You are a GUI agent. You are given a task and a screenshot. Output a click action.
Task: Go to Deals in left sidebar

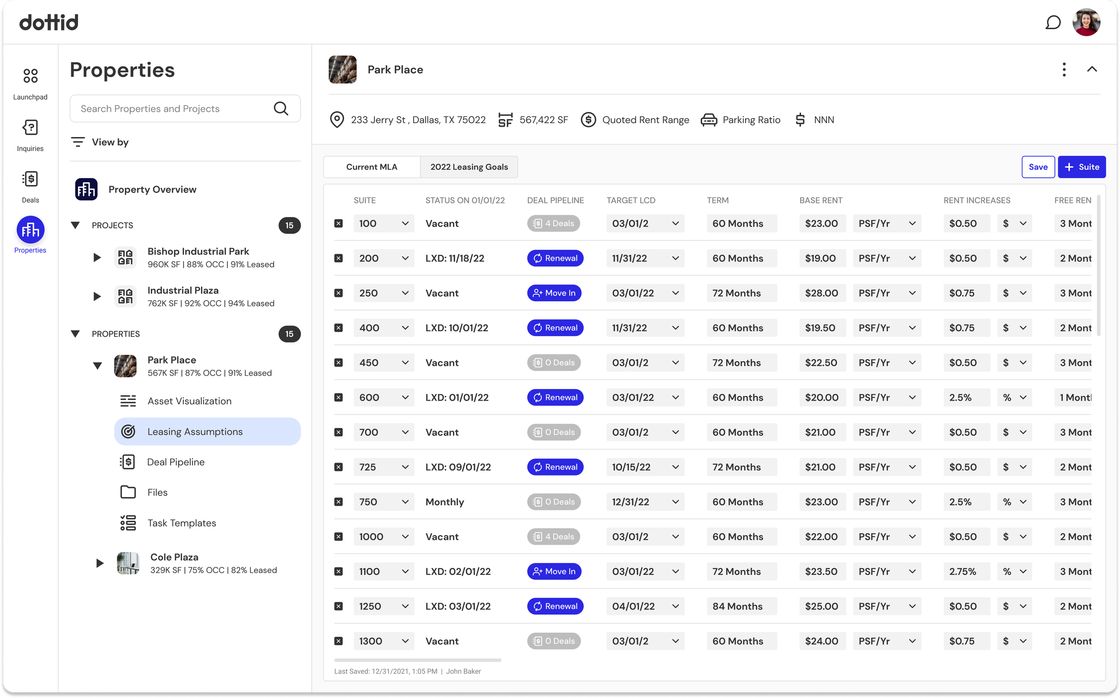30,180
